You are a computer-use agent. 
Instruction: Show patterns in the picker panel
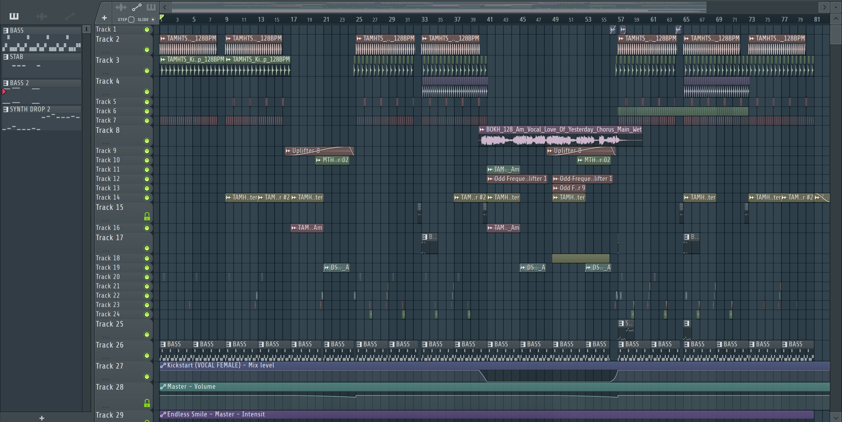14,16
